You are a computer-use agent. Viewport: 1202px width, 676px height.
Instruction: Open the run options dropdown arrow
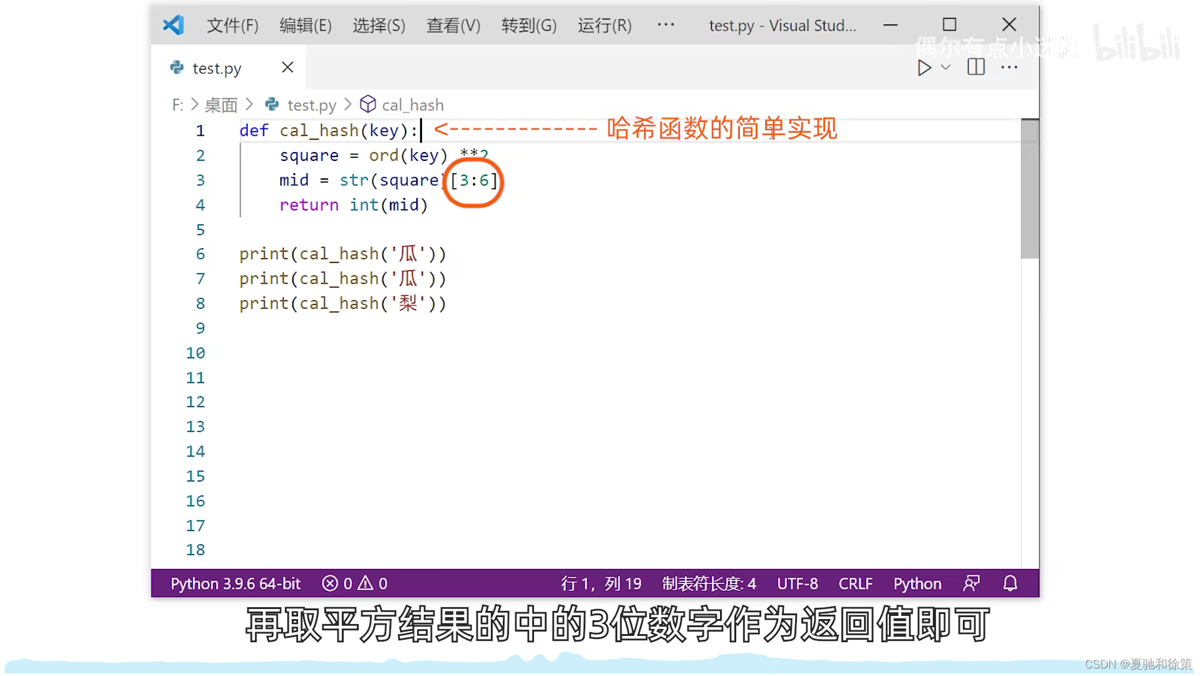(x=946, y=68)
